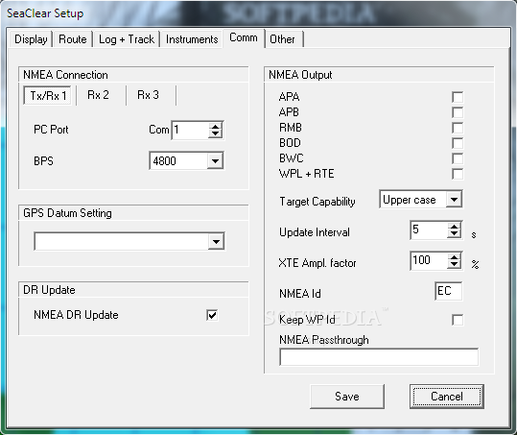Image resolution: width=517 pixels, height=435 pixels.
Task: Increase the Update Interval value
Action: [x=455, y=227]
